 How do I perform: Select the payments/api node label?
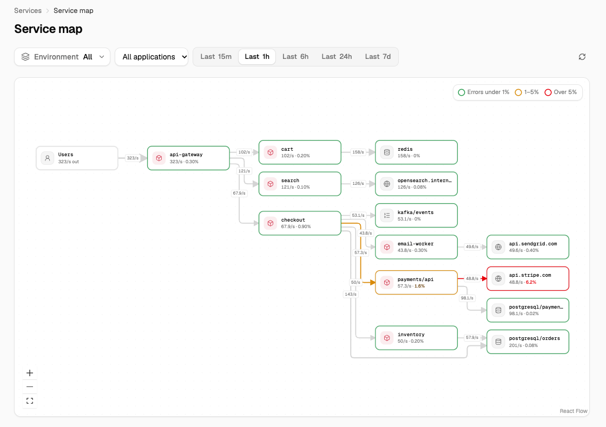[416, 279]
